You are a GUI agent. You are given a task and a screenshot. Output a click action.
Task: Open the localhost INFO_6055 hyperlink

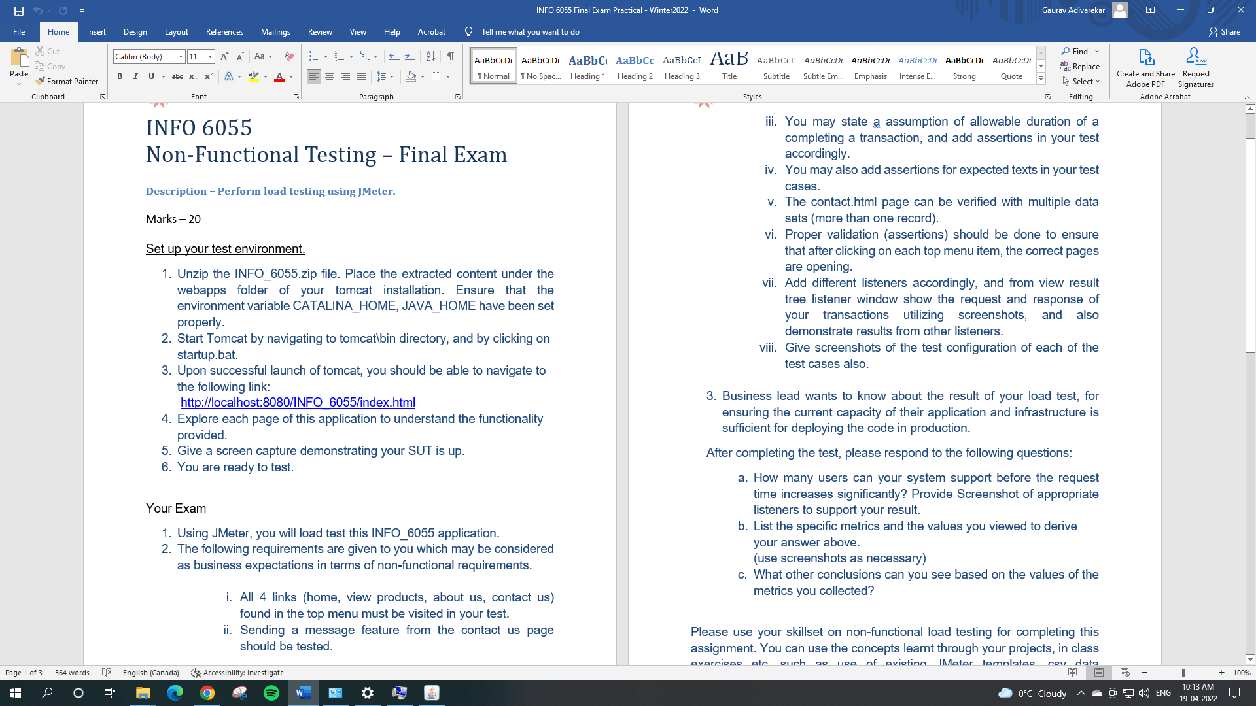click(x=298, y=403)
